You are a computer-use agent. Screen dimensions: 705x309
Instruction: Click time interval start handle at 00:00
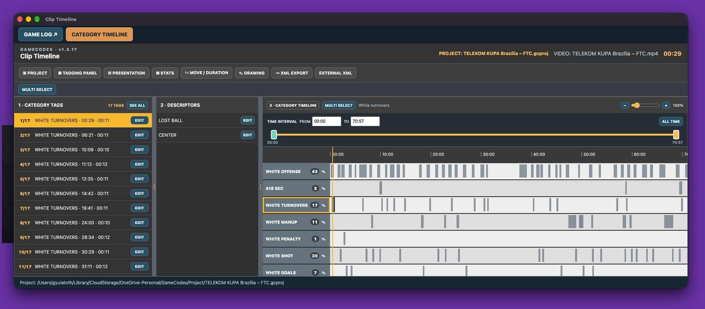(274, 134)
